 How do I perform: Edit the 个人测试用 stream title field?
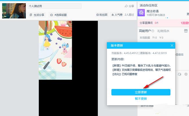click(54, 6)
